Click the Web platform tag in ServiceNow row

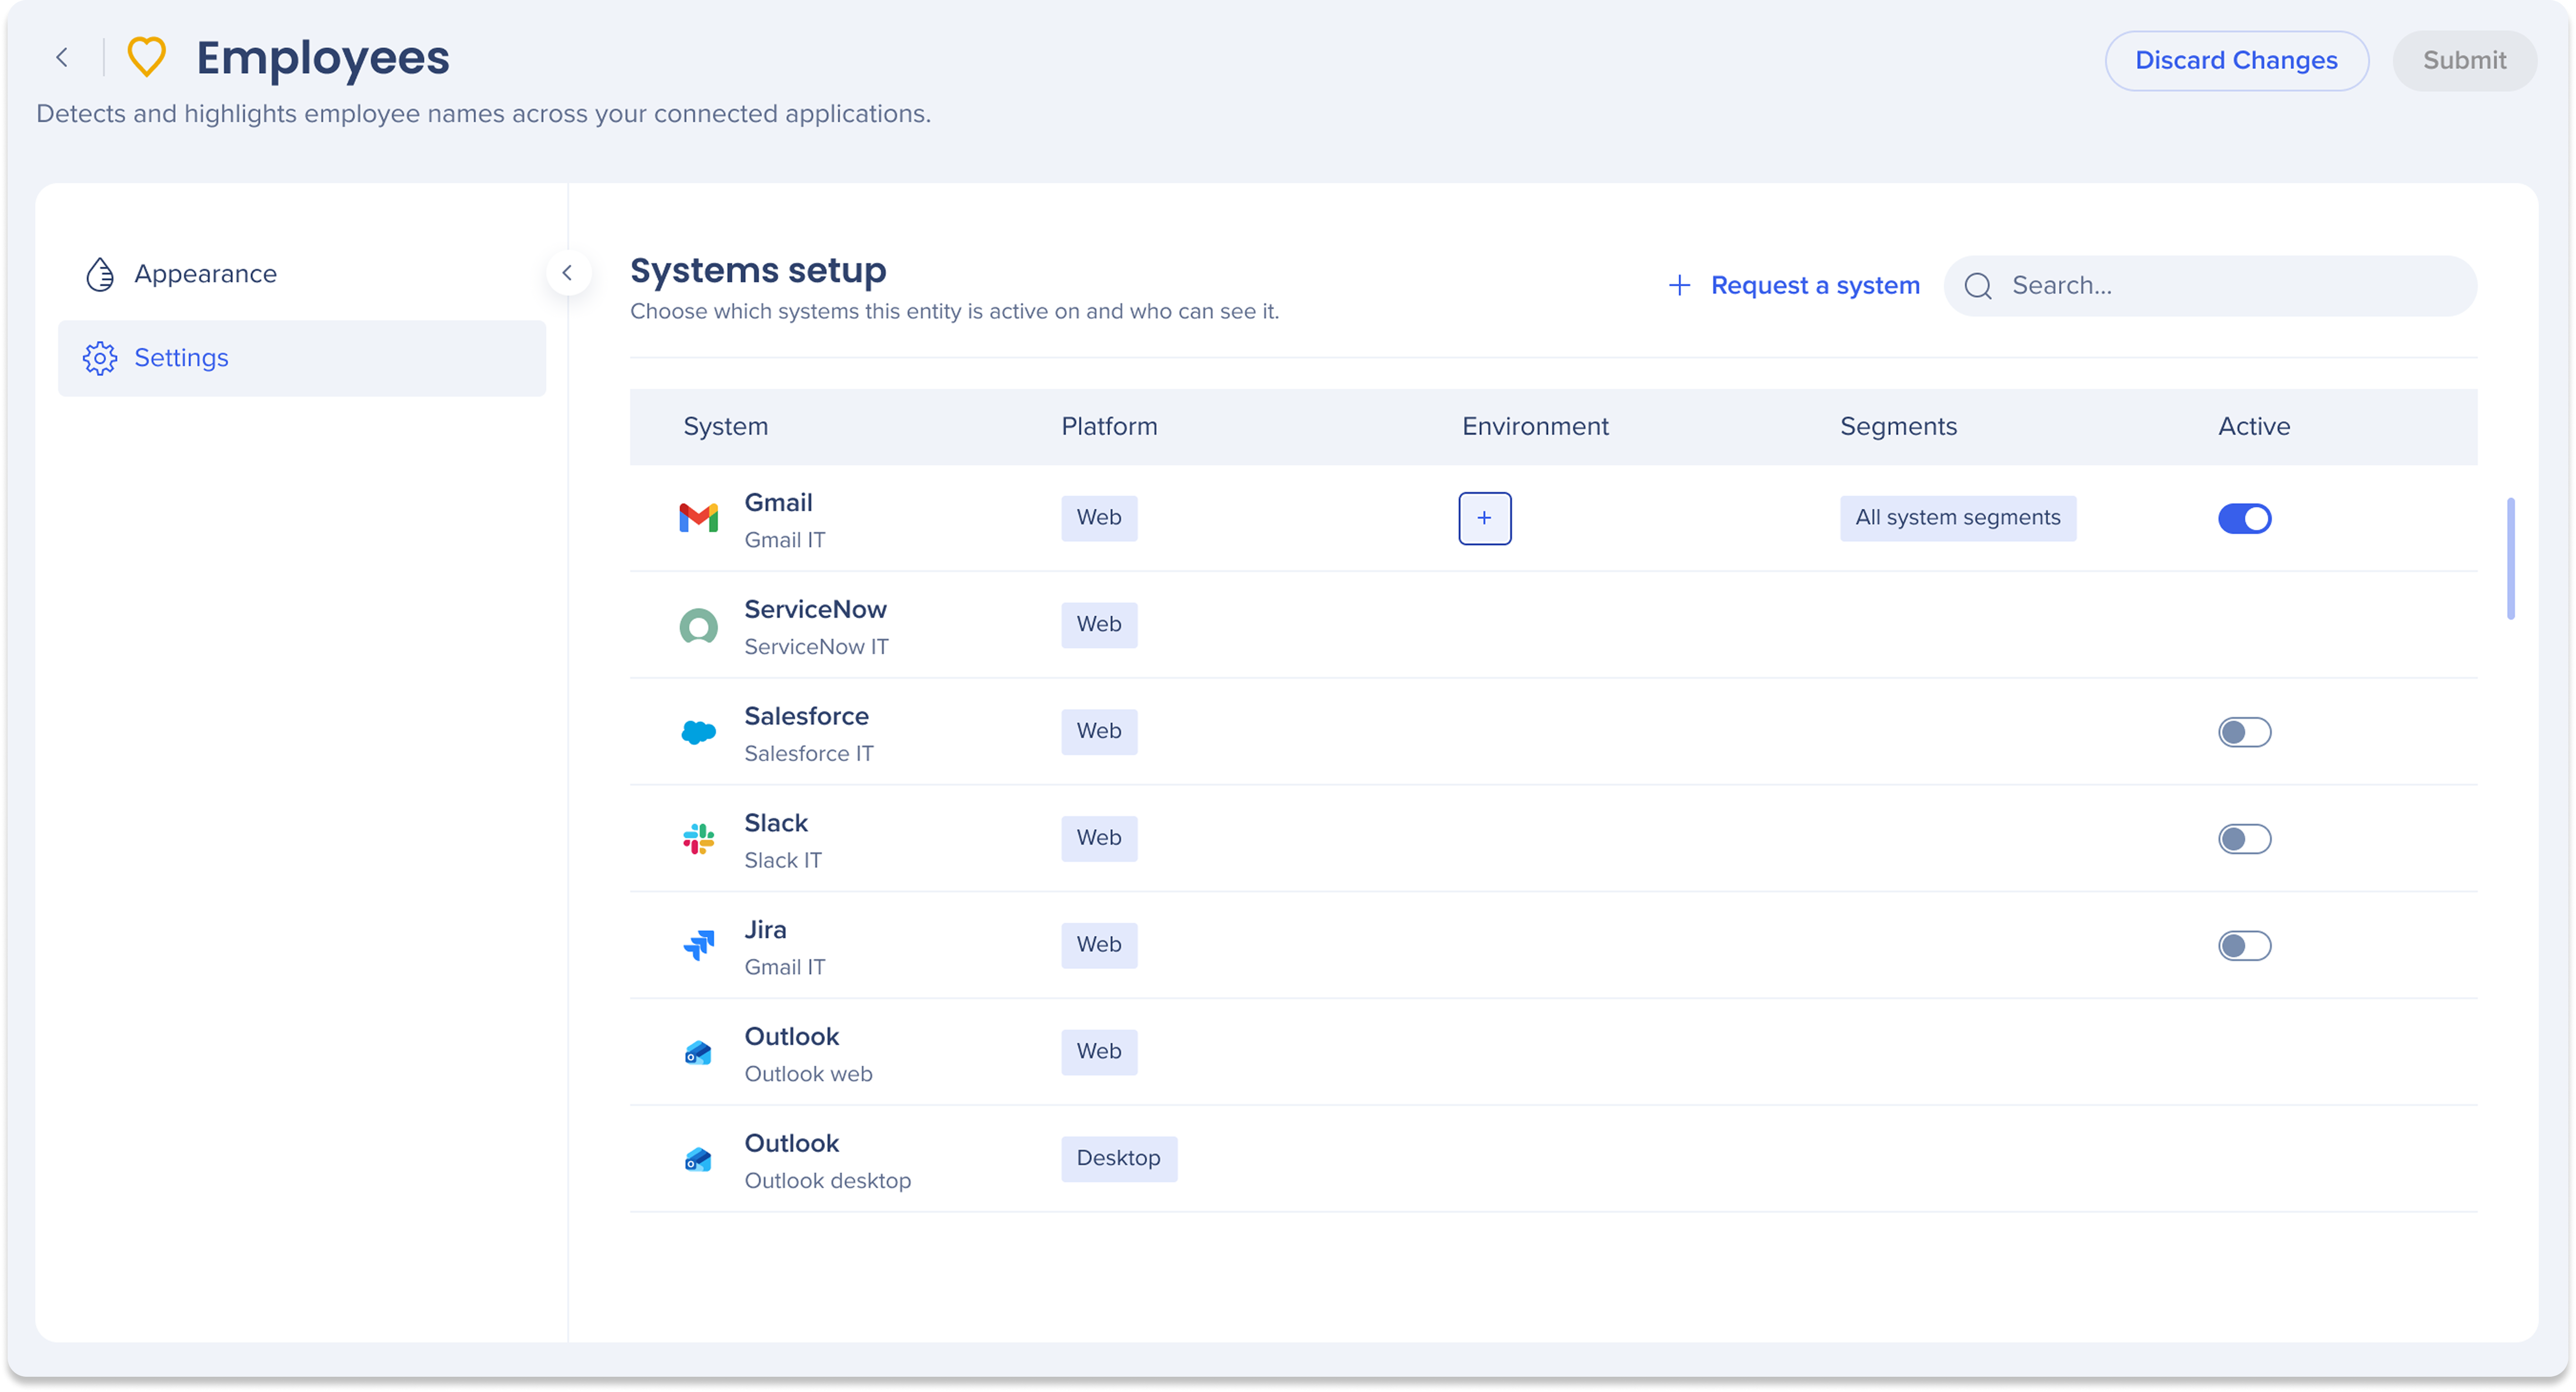pos(1099,625)
